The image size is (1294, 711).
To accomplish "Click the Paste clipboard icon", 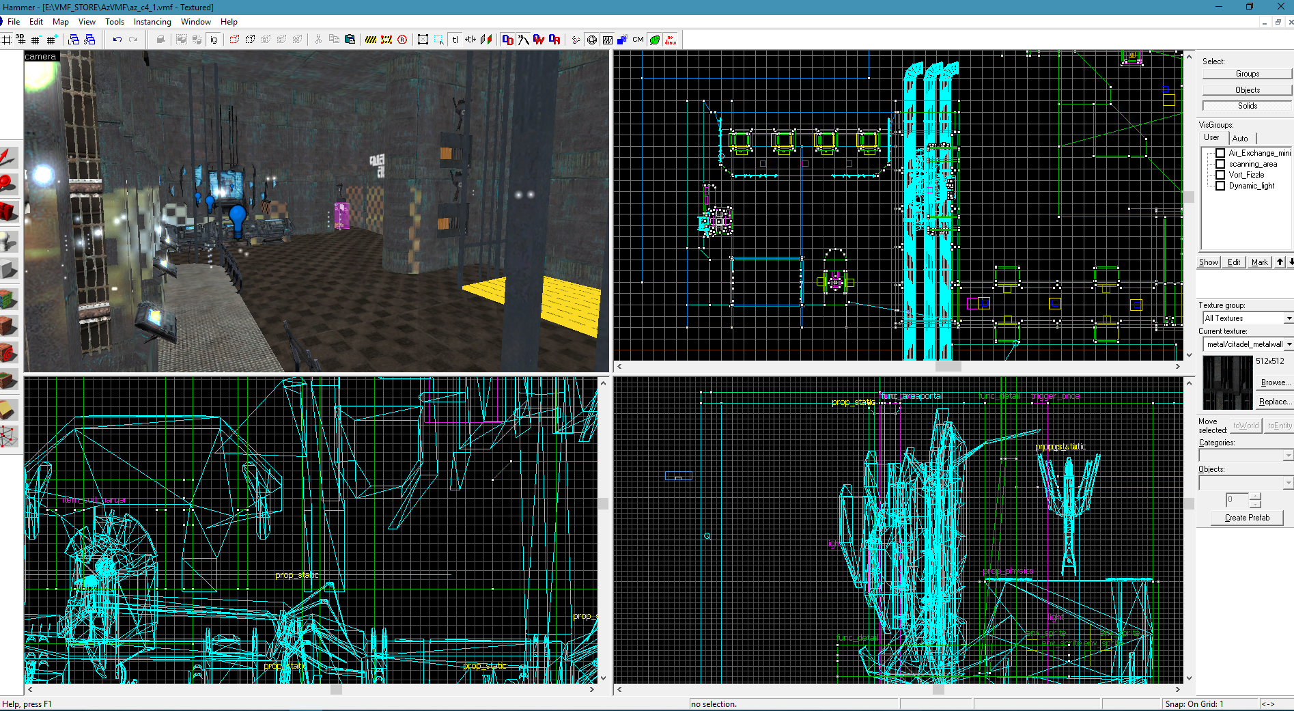I will pos(350,40).
